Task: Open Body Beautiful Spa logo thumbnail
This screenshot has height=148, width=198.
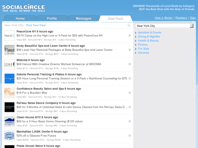Action: point(10,50)
